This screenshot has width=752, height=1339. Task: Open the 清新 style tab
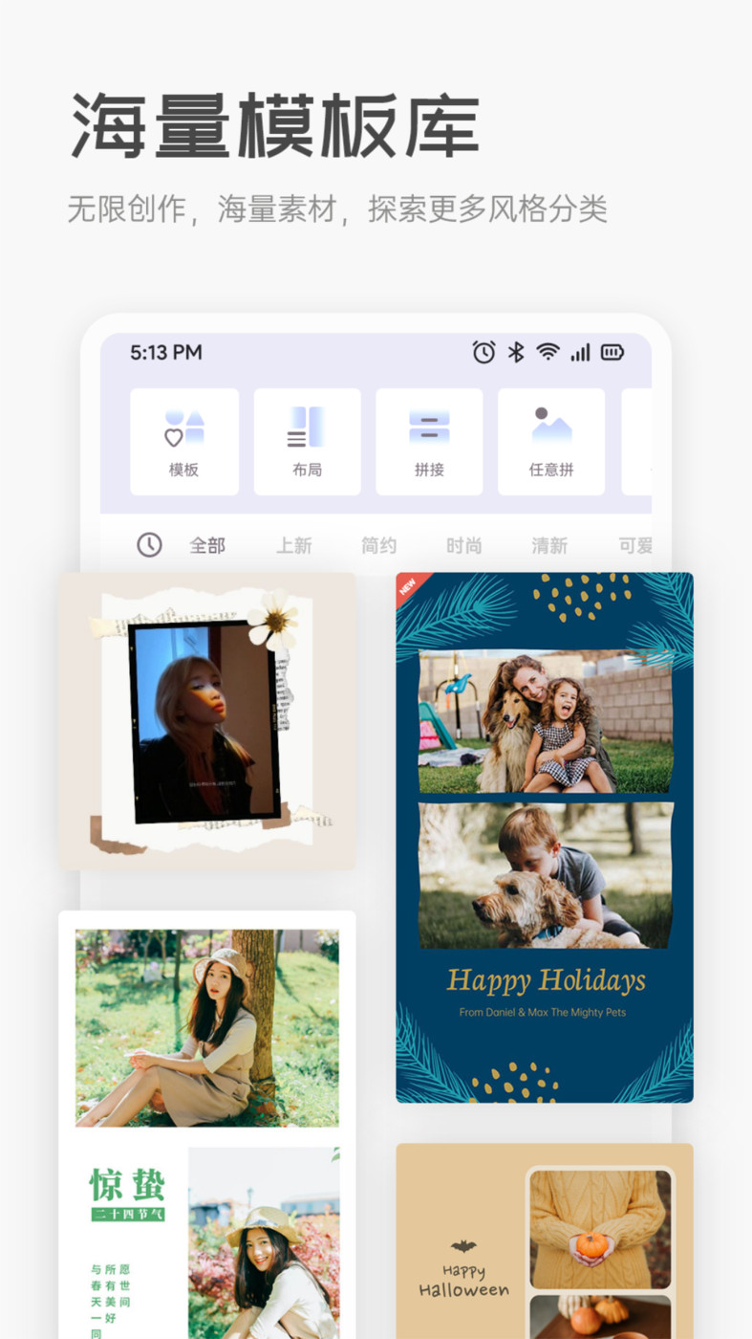coord(549,546)
